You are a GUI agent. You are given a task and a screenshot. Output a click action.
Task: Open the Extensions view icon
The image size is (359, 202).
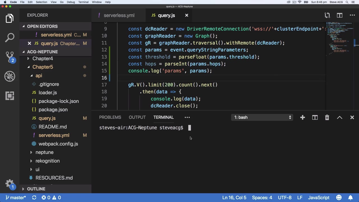pos(10,96)
